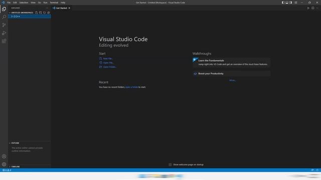
Task: Expand the C C++ folder
Action: coord(30,16)
